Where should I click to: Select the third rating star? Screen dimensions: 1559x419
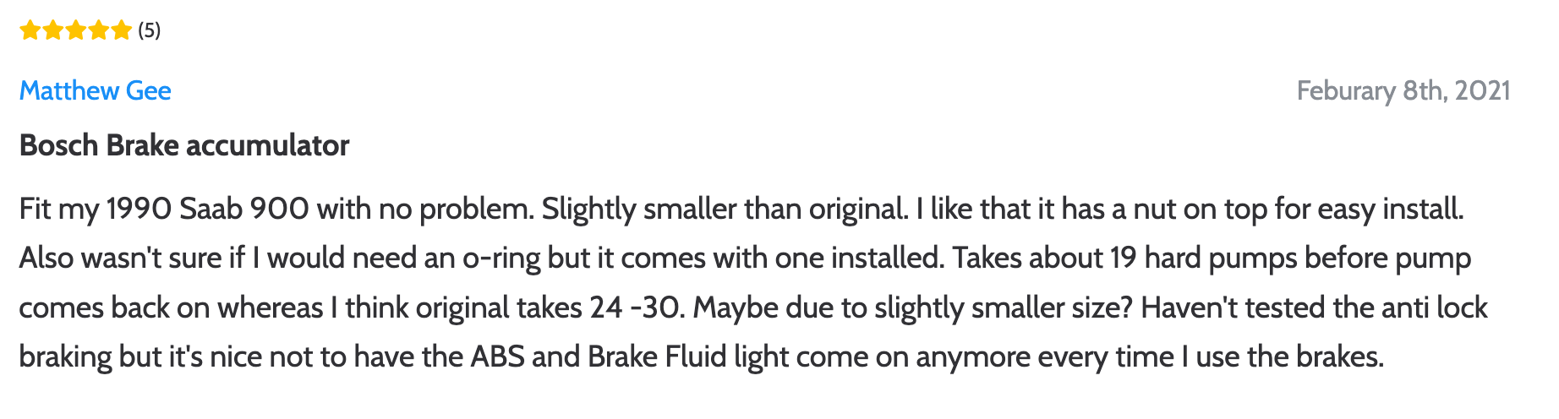75,30
